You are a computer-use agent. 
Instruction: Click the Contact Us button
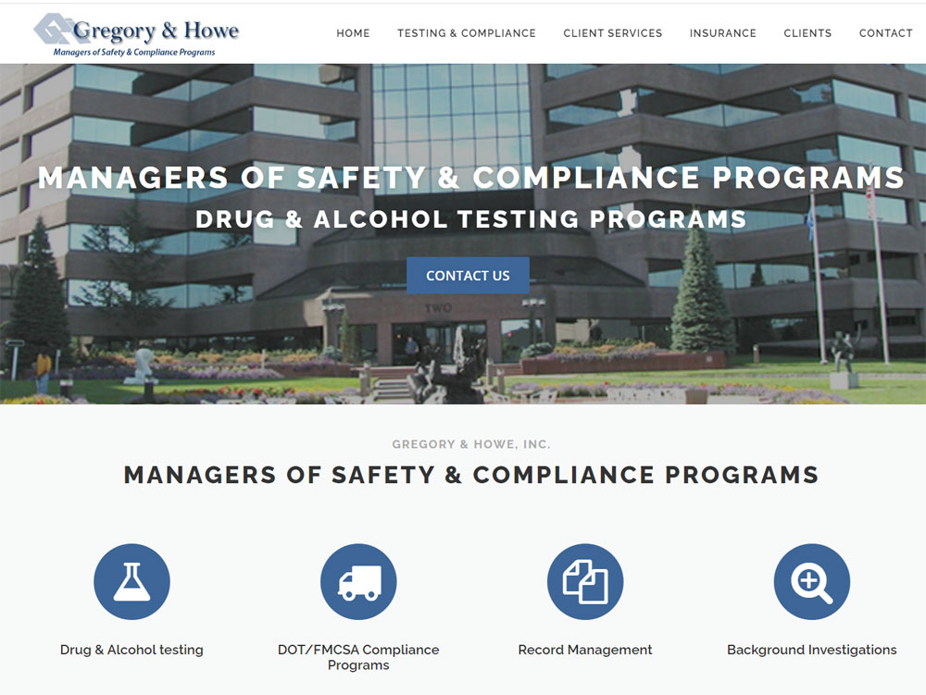pyautogui.click(x=468, y=276)
